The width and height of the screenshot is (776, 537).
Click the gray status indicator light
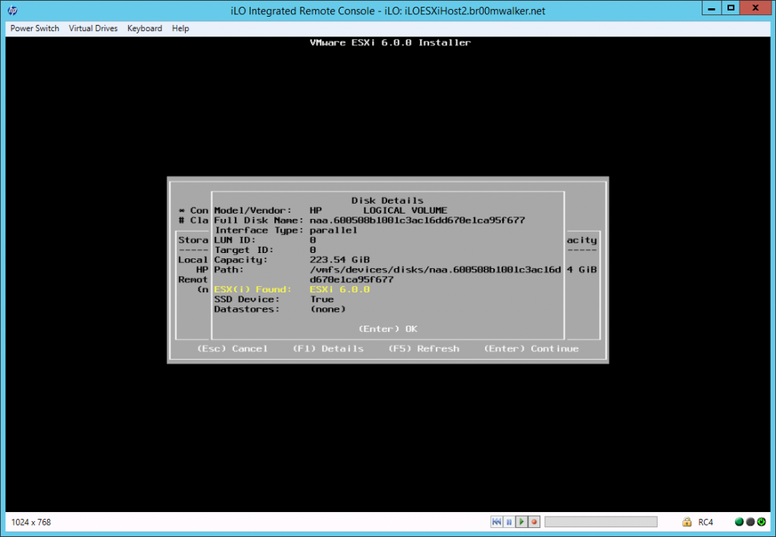click(750, 522)
